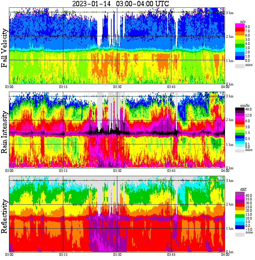Click the 48.0 value in mm/hr legend
255x260 pixels.
coord(248,109)
